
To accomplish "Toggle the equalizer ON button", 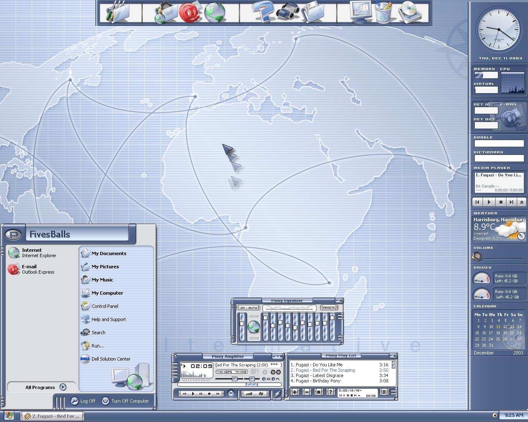I will [x=243, y=308].
